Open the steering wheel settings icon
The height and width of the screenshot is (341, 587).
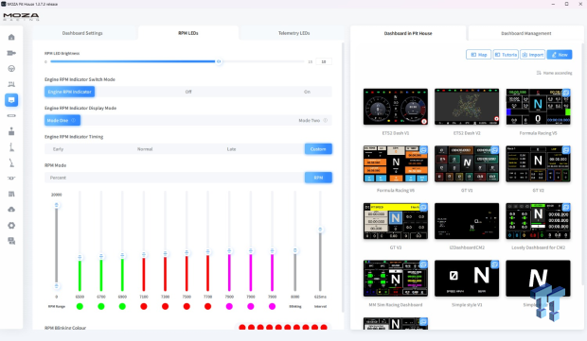coord(11,69)
